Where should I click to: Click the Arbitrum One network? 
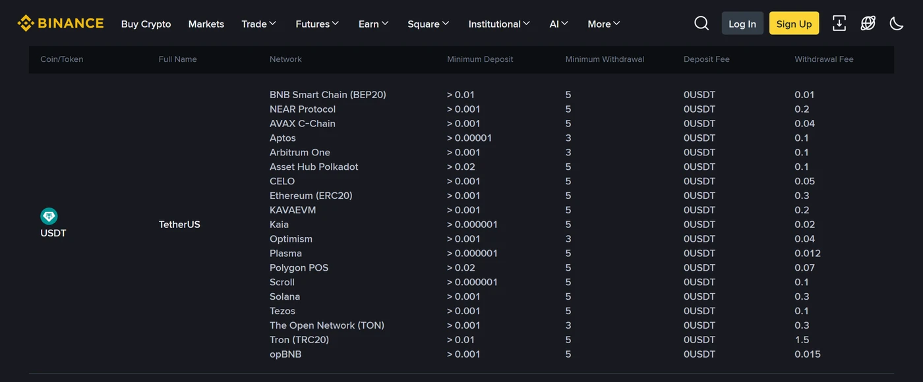coord(300,153)
